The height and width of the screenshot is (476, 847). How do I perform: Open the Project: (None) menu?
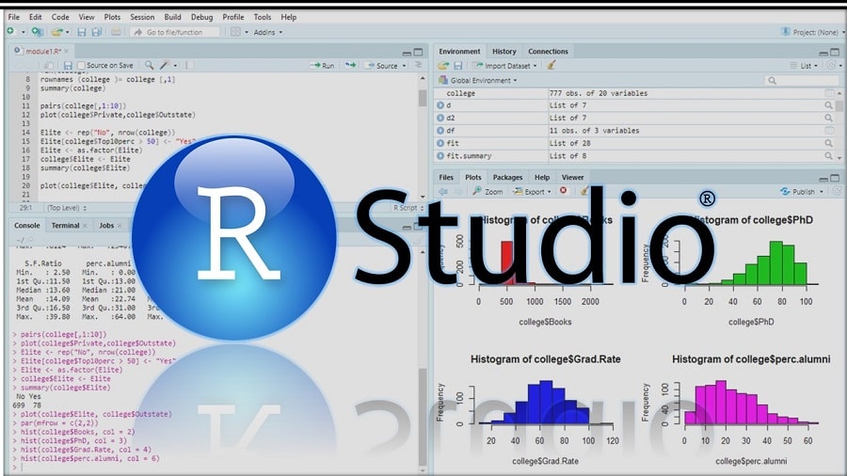coord(813,32)
